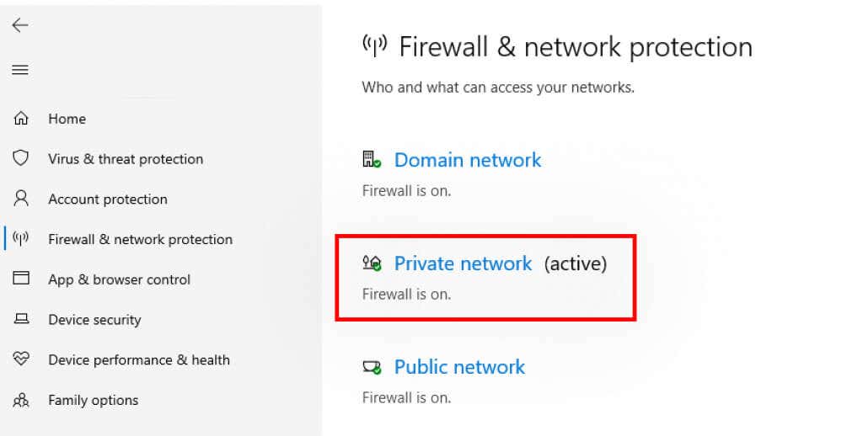Click the Device performance heart icon
This screenshot has height=436, width=863.
pos(21,359)
